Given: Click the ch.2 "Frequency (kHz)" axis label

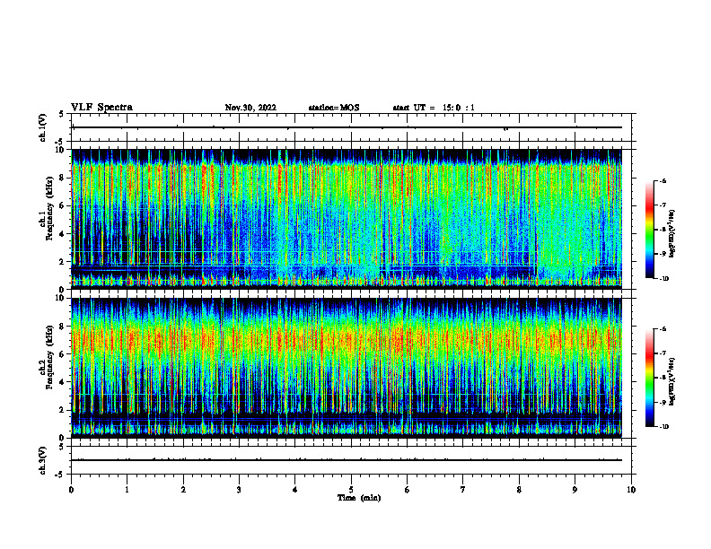Looking at the screenshot, I should click(49, 357).
